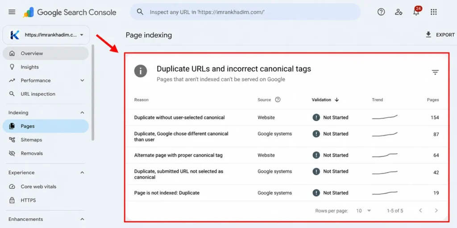Click the Trend column header
Image resolution: width=457 pixels, height=228 pixels.
coord(377,100)
